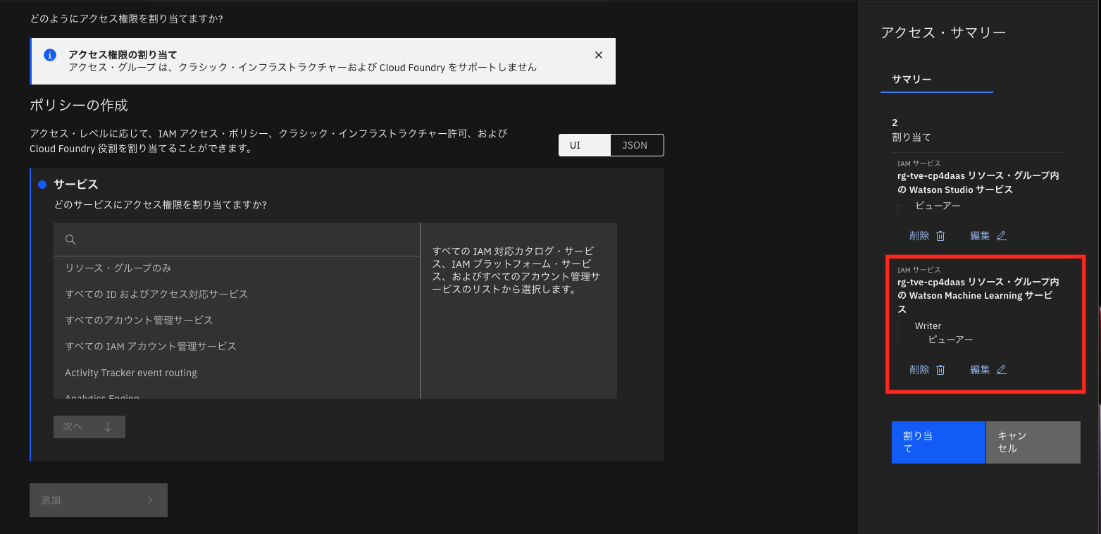Open the サマリー tab in アクセス・サマリー
The image size is (1101, 534).
click(x=911, y=80)
